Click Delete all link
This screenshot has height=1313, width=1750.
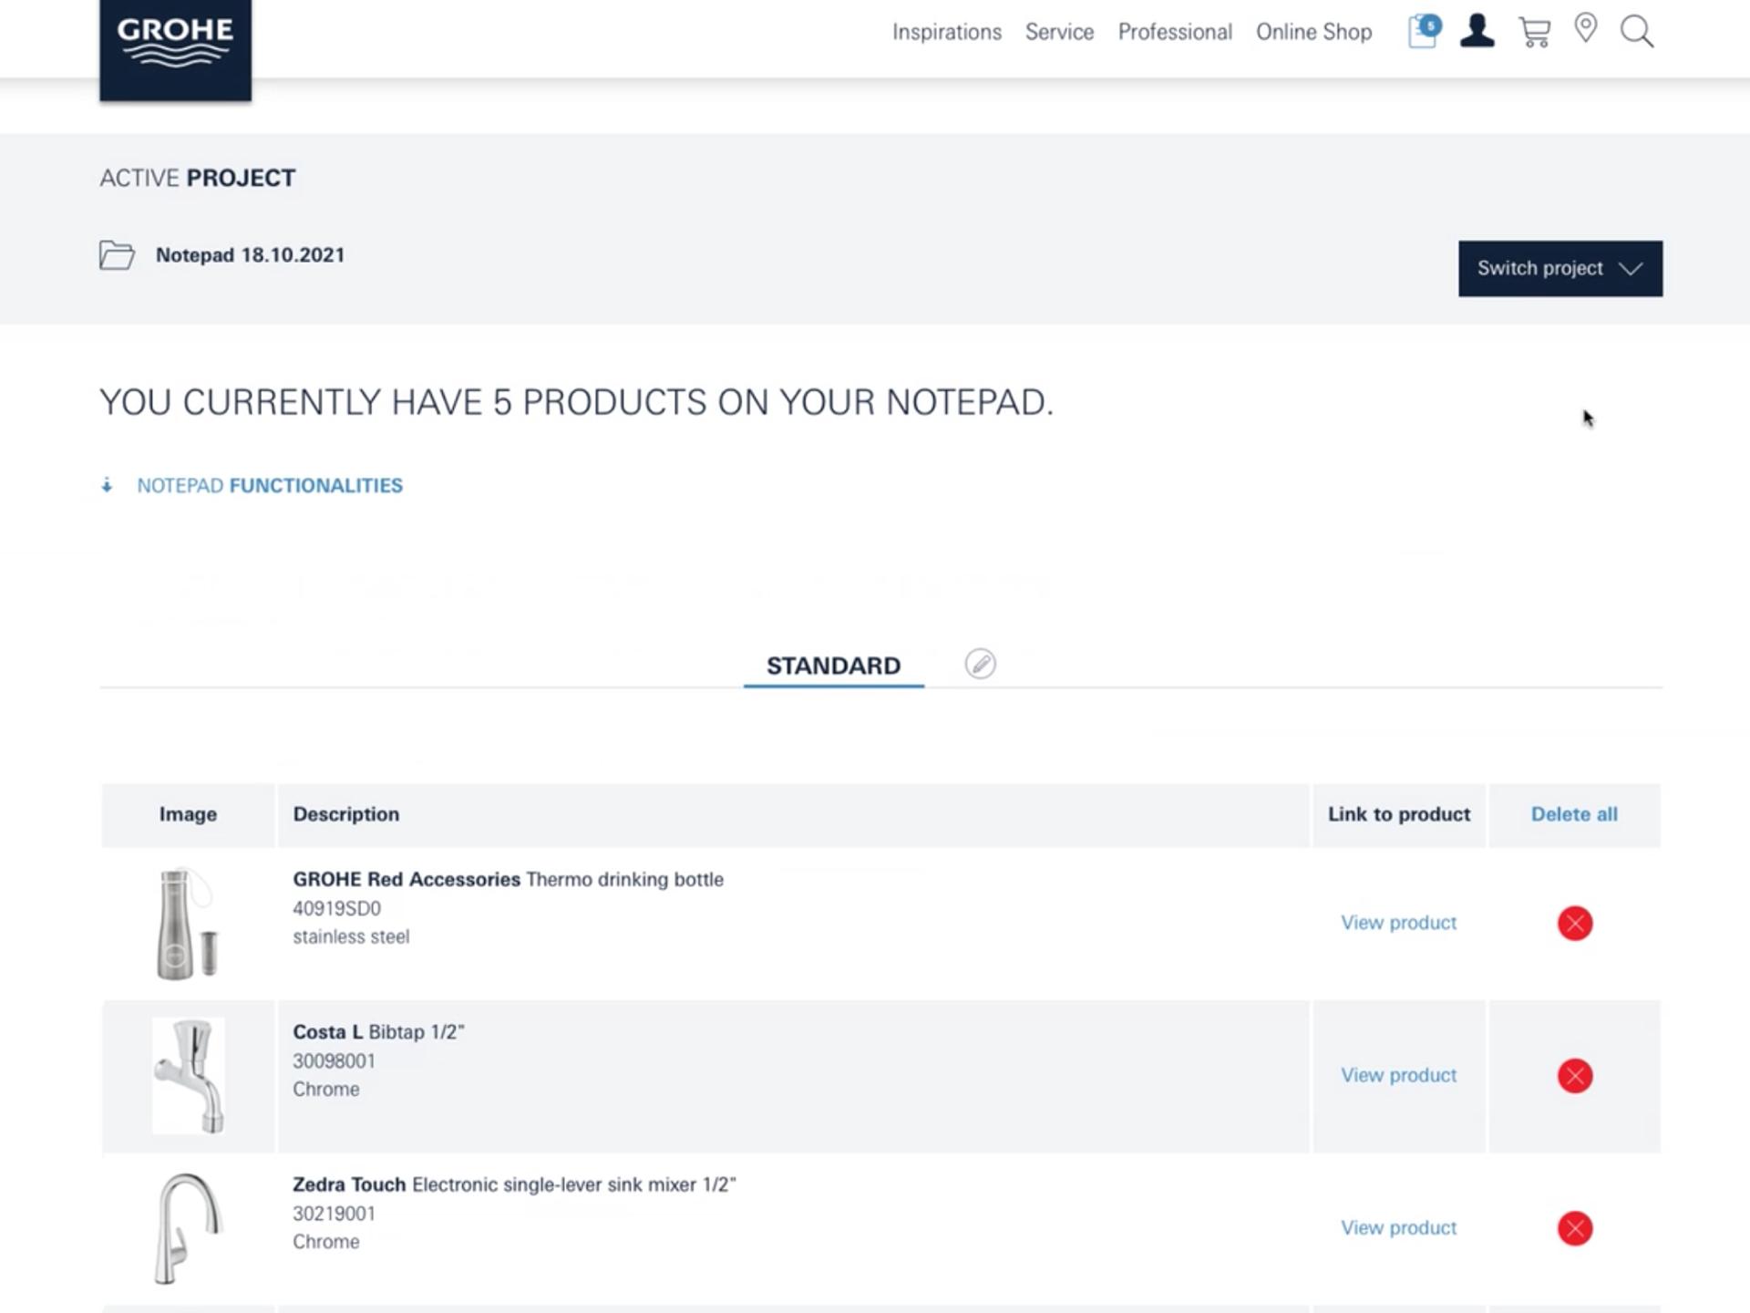[1573, 814]
